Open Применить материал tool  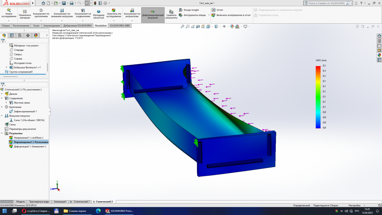tap(25, 12)
